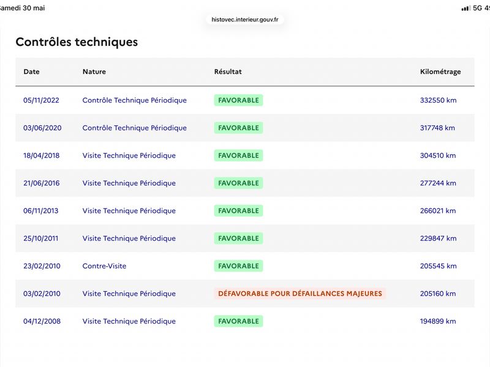Screen dimensions: 490x367
Task: Select the Kilométrage column header
Action: tap(440, 72)
